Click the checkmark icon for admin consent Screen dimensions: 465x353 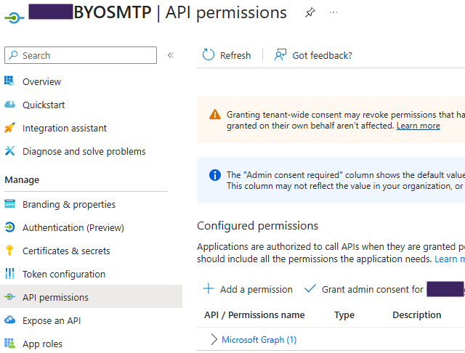[310, 288]
